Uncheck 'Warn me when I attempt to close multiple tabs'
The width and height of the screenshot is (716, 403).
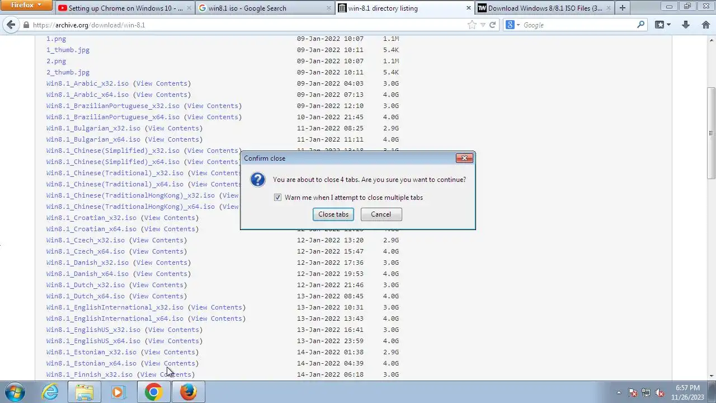(x=277, y=198)
